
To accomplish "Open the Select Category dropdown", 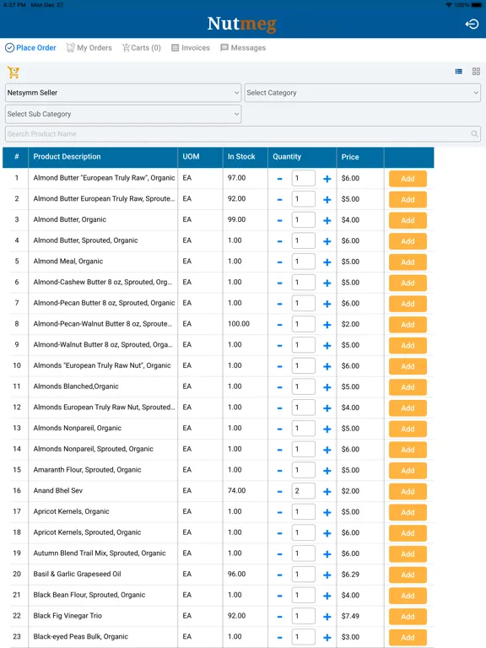I will pyautogui.click(x=363, y=93).
